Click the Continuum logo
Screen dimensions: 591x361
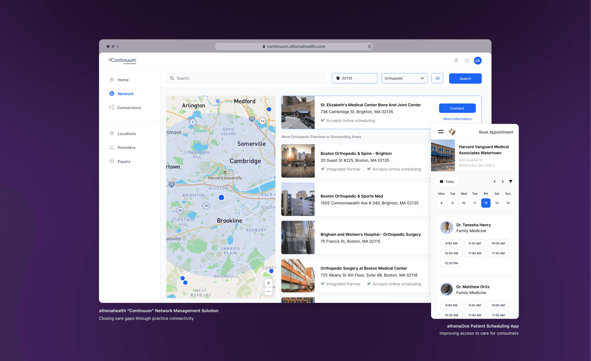pos(122,61)
